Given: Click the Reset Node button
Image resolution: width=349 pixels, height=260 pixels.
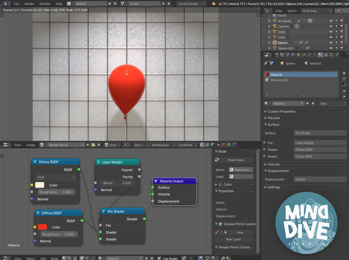Looking at the screenshot, I should tap(236, 160).
